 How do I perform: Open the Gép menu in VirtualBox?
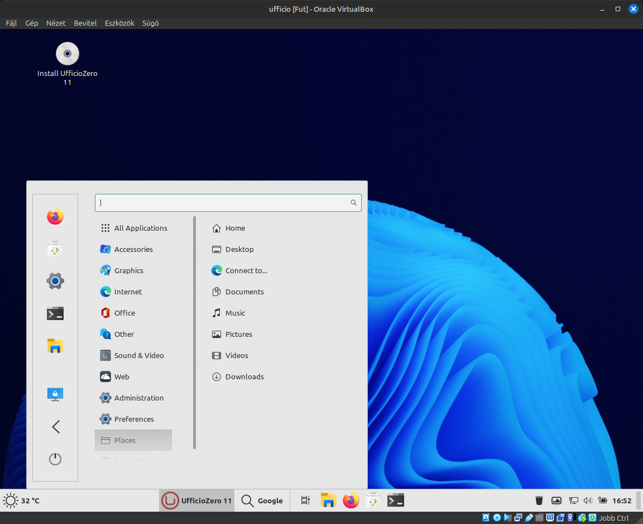click(x=32, y=23)
